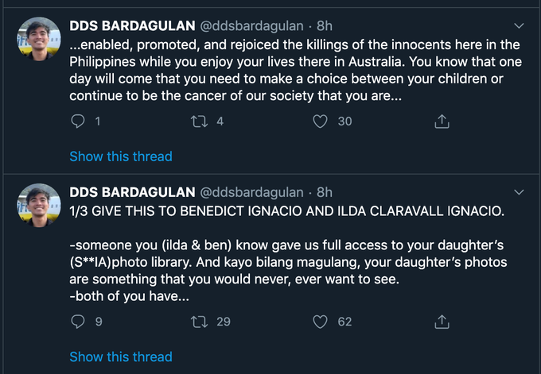
Task: Retweet the tweet with 29 retweets
Action: click(200, 322)
